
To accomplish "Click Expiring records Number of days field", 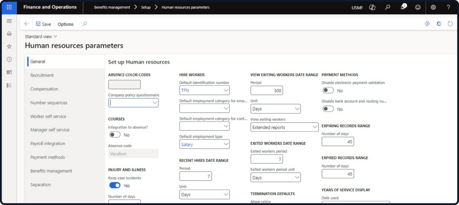I will tap(338, 141).
